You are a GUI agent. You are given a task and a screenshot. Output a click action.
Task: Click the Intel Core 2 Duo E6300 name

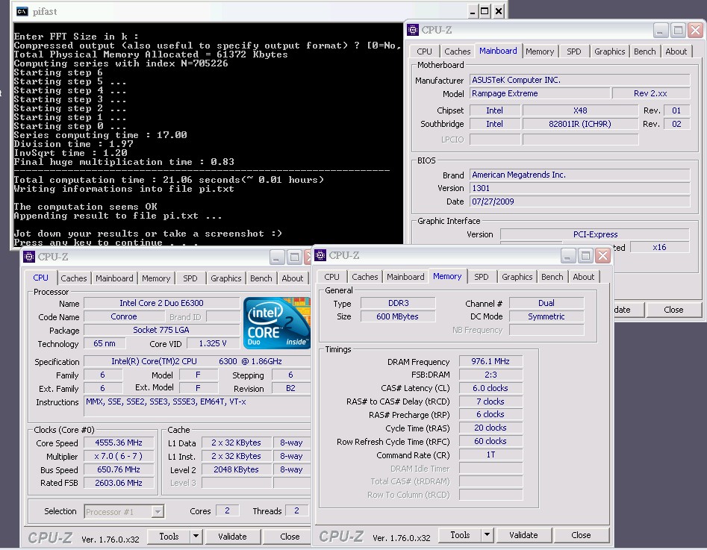[x=161, y=303]
